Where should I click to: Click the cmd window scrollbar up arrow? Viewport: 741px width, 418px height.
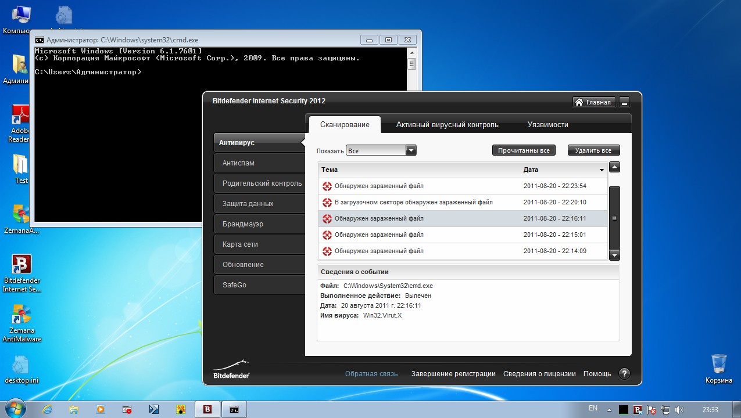click(x=412, y=52)
